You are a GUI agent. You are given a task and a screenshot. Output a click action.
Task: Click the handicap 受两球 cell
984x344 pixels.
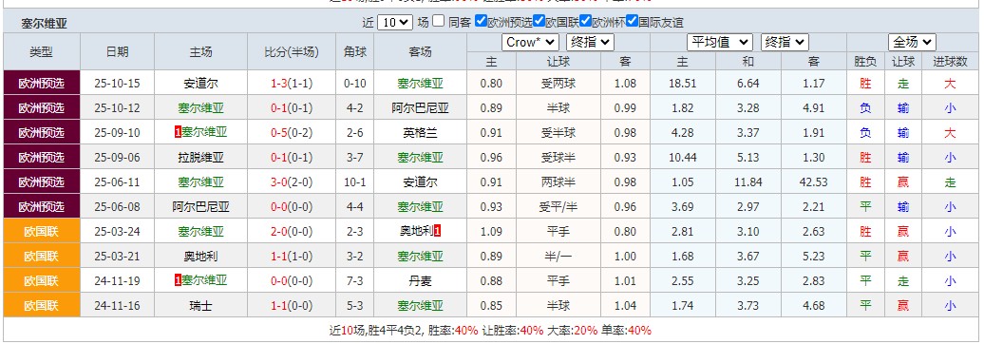pos(558,83)
